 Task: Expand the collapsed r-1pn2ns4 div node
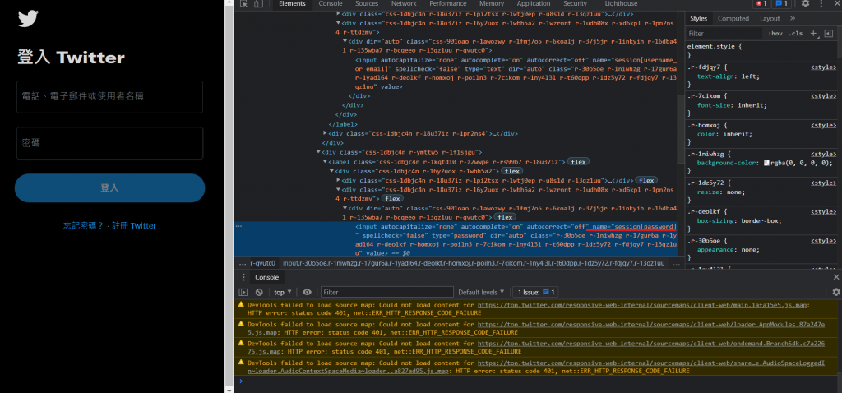[x=325, y=133]
